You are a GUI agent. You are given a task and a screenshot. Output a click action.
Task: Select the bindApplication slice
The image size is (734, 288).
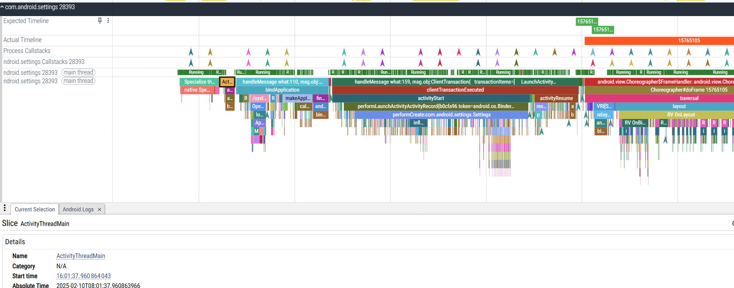282,90
